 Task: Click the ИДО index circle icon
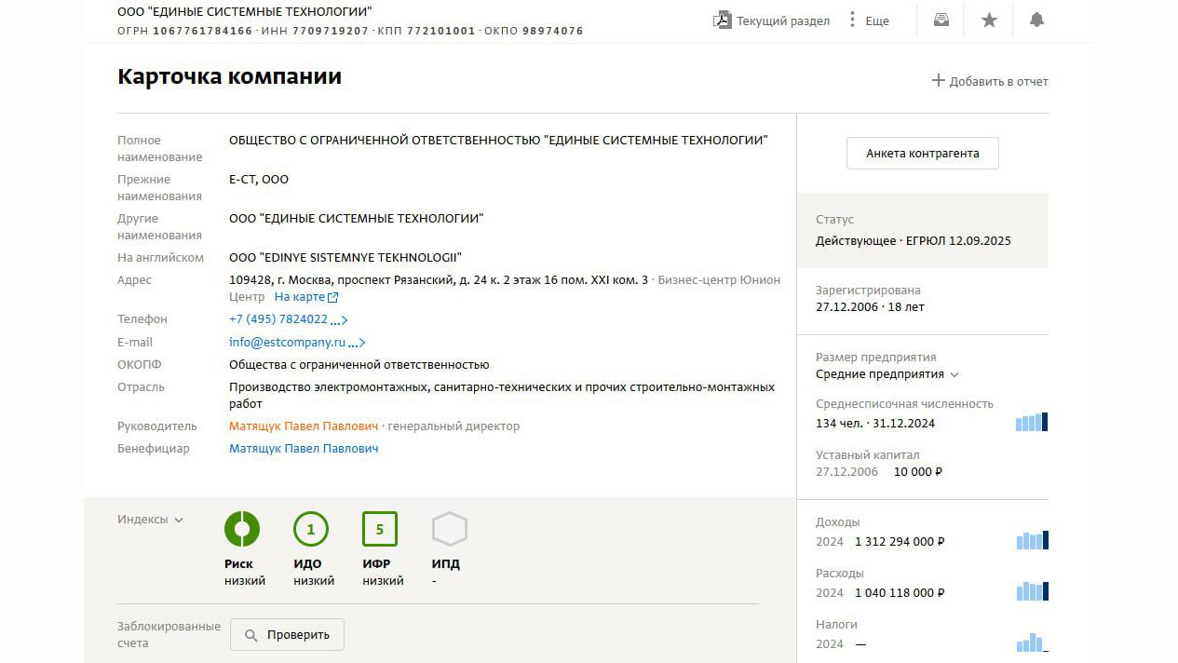(x=311, y=530)
